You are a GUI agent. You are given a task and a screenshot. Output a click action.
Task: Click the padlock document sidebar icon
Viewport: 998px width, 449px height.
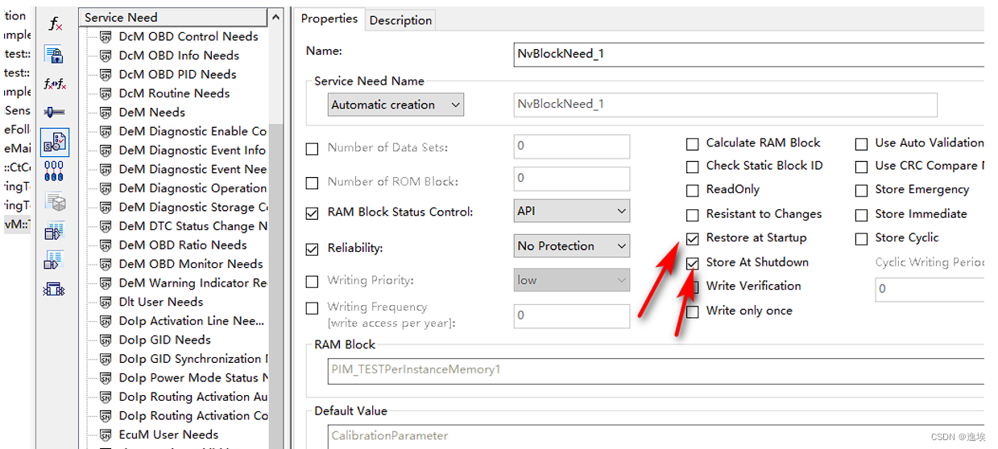55,55
